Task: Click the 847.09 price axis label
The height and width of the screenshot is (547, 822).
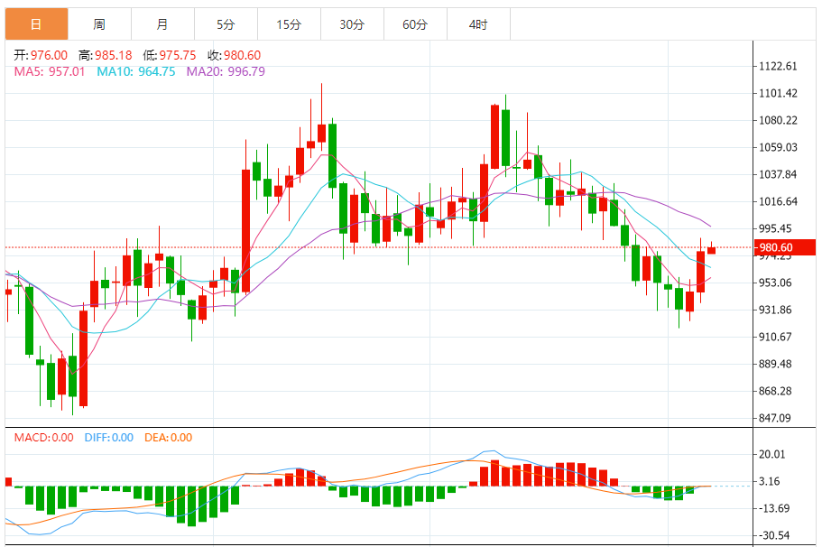Action: coord(775,418)
